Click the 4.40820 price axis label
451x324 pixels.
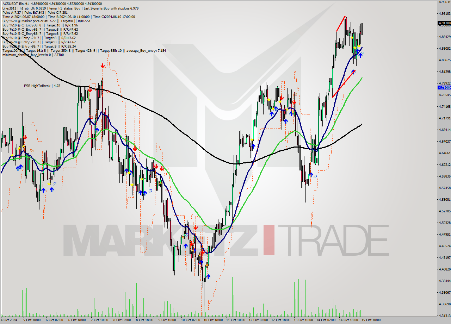click(444, 269)
